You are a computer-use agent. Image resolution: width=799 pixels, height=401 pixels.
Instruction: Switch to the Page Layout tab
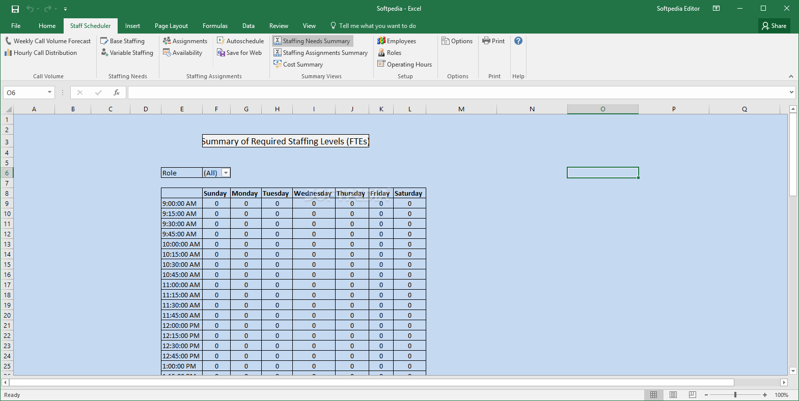point(171,26)
